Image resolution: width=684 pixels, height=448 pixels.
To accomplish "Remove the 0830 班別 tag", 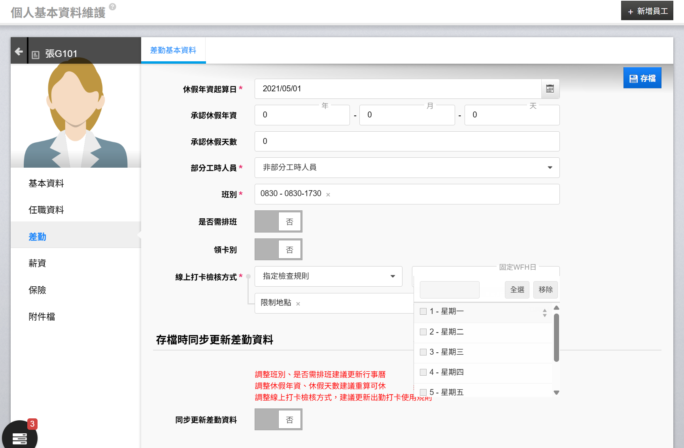I will click(x=328, y=195).
